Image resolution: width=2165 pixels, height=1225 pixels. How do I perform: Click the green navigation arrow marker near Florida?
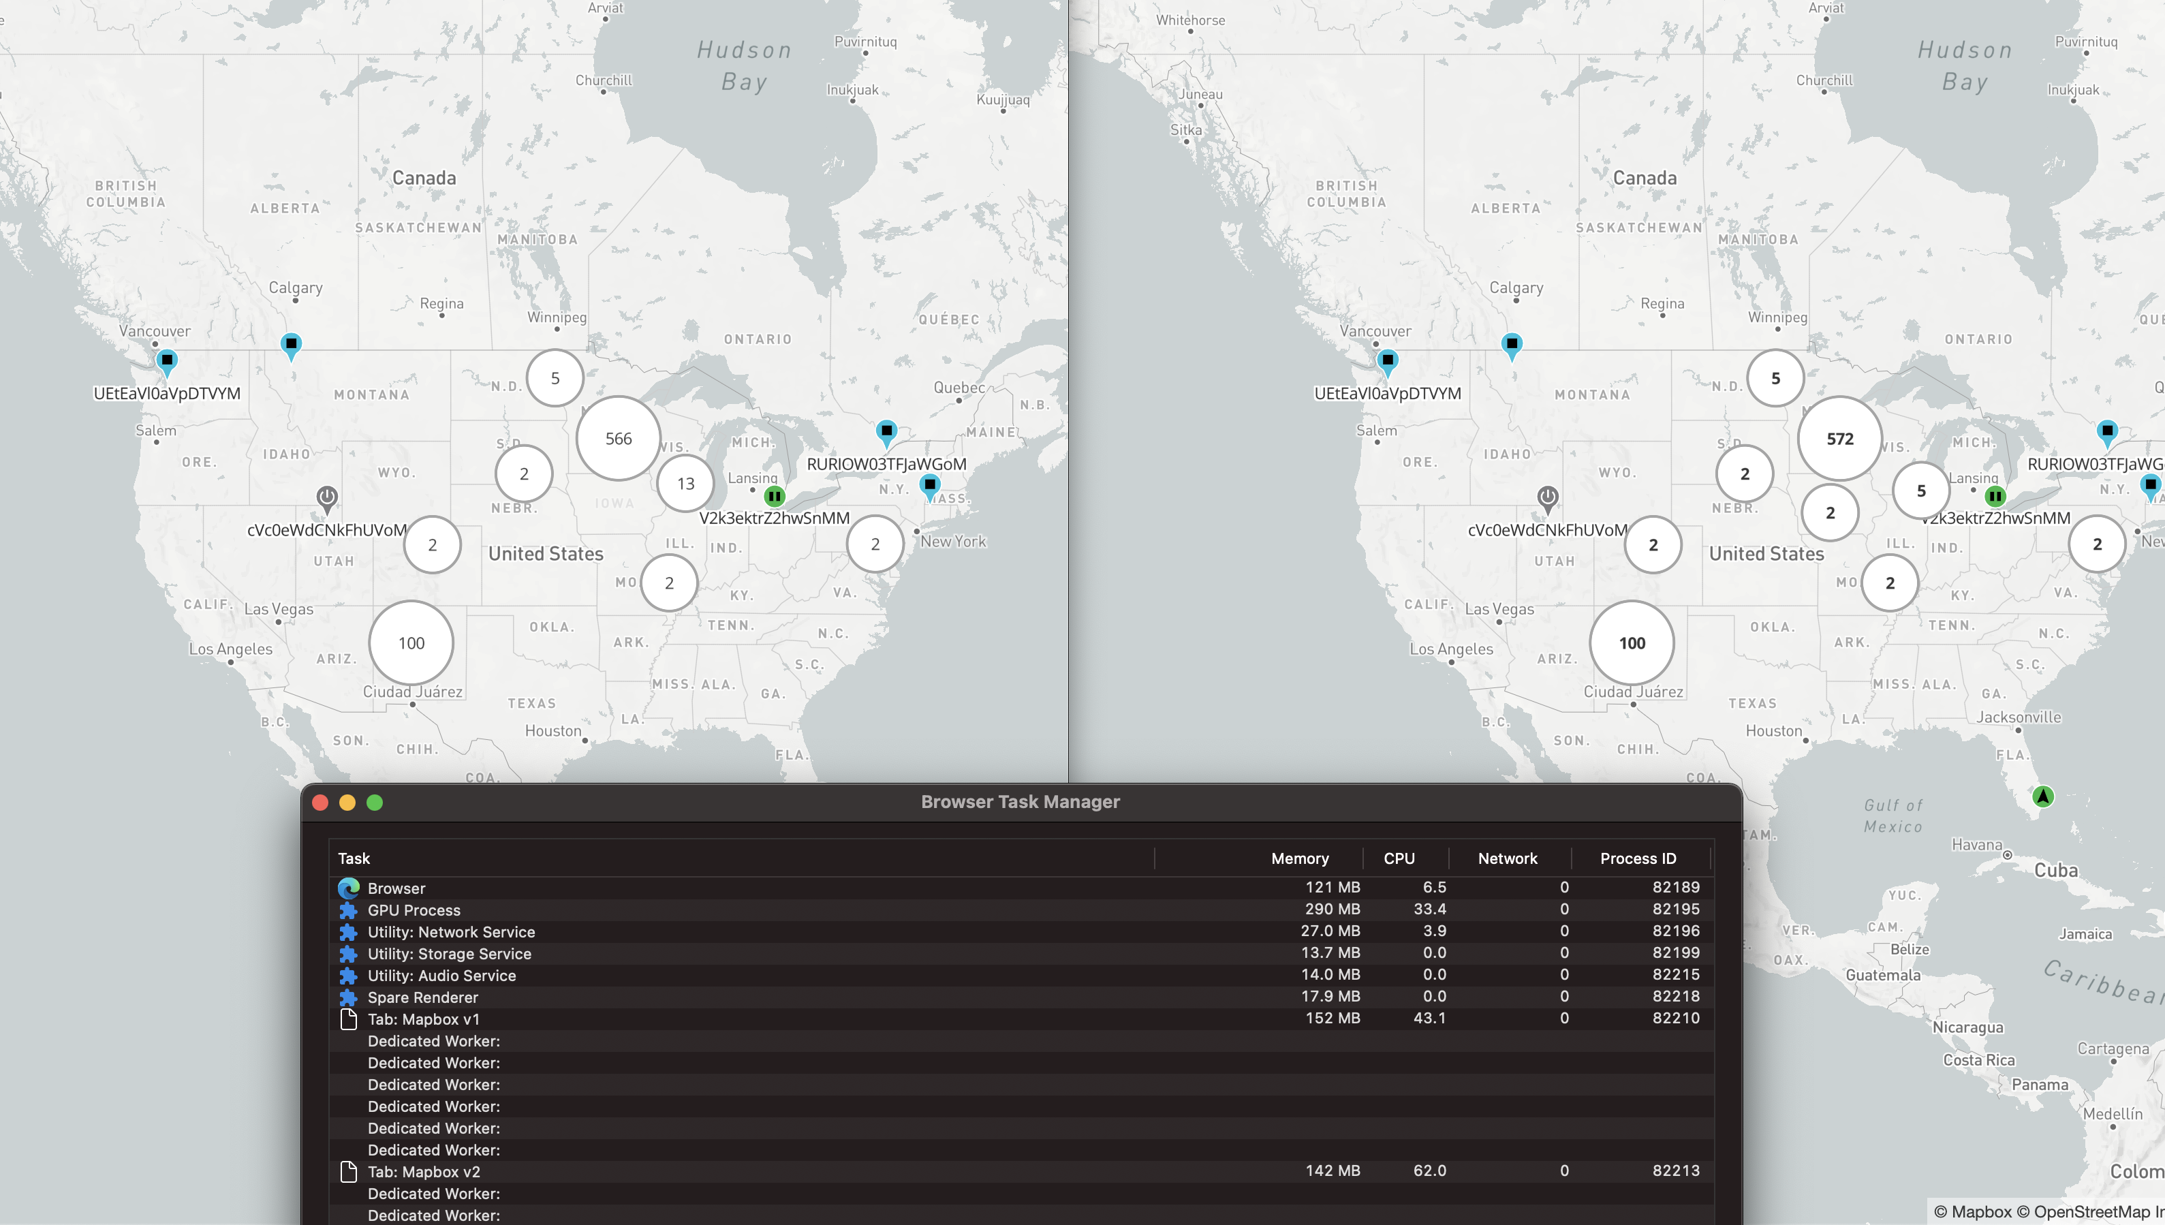click(2043, 796)
